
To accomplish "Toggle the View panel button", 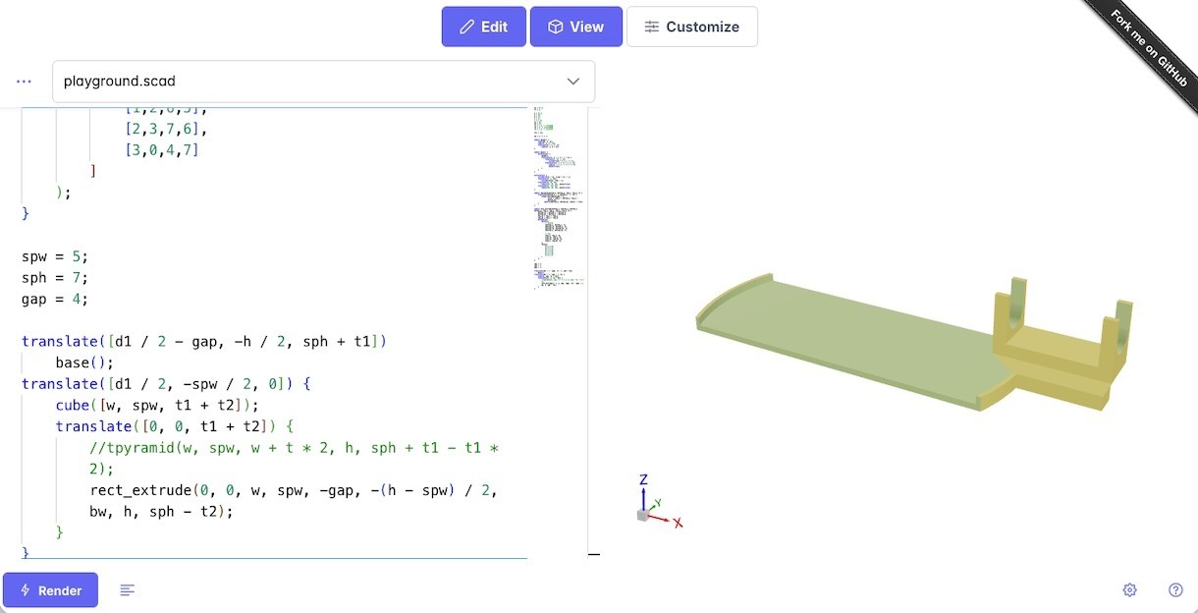I will [575, 27].
